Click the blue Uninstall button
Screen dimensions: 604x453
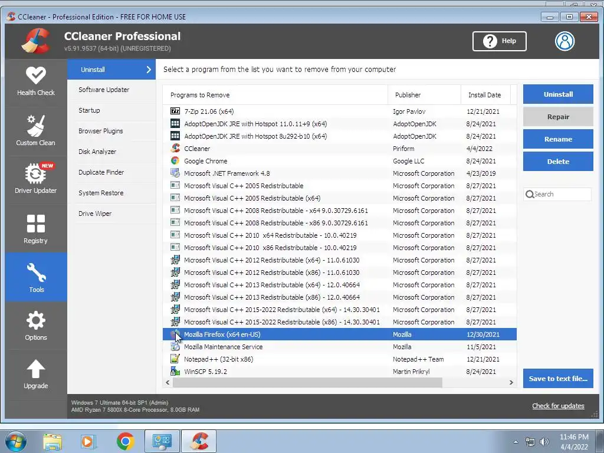(x=558, y=94)
